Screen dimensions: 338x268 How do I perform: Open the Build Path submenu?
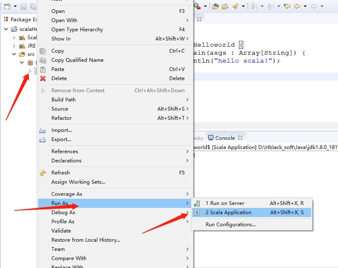pyautogui.click(x=64, y=100)
